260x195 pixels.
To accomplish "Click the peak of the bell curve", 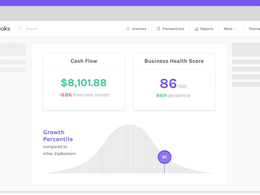I will (129, 126).
